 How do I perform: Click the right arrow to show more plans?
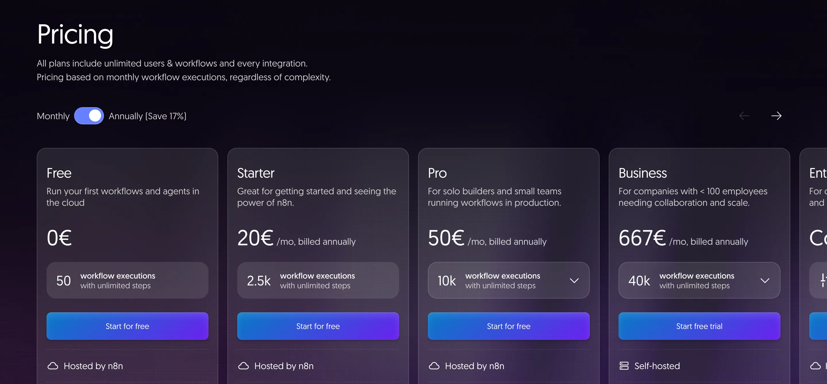pyautogui.click(x=776, y=115)
